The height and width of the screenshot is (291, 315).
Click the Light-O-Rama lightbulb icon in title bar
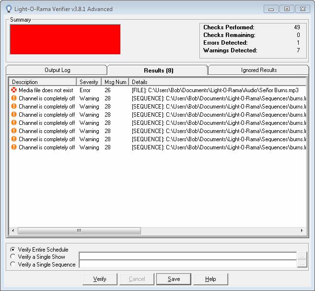tap(9, 9)
